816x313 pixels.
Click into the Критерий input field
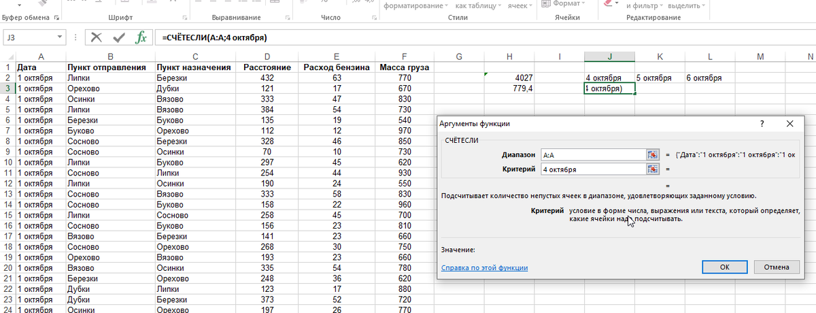[594, 169]
